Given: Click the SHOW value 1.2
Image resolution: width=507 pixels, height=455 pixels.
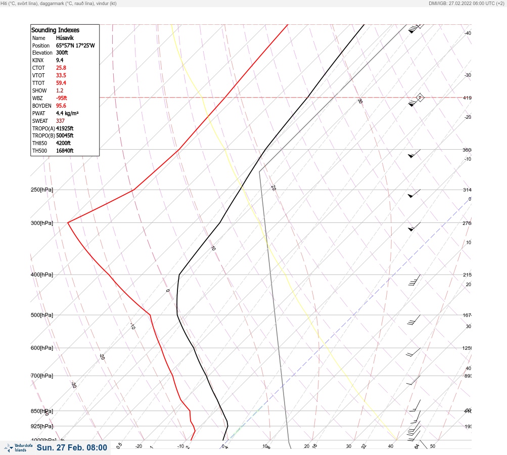Looking at the screenshot, I should point(60,90).
